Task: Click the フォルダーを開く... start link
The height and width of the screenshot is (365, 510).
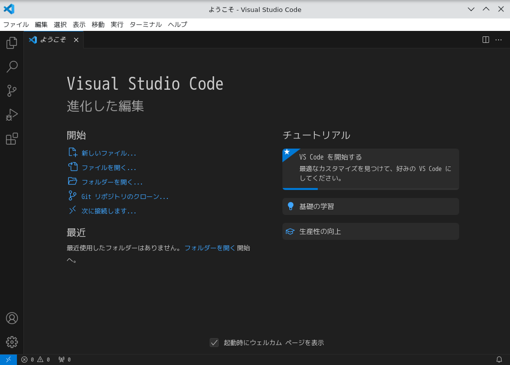Action: click(112, 182)
